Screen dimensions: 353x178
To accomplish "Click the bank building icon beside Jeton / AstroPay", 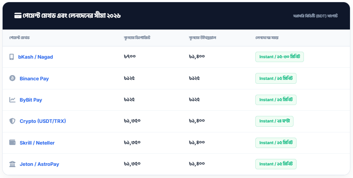I will [12, 164].
